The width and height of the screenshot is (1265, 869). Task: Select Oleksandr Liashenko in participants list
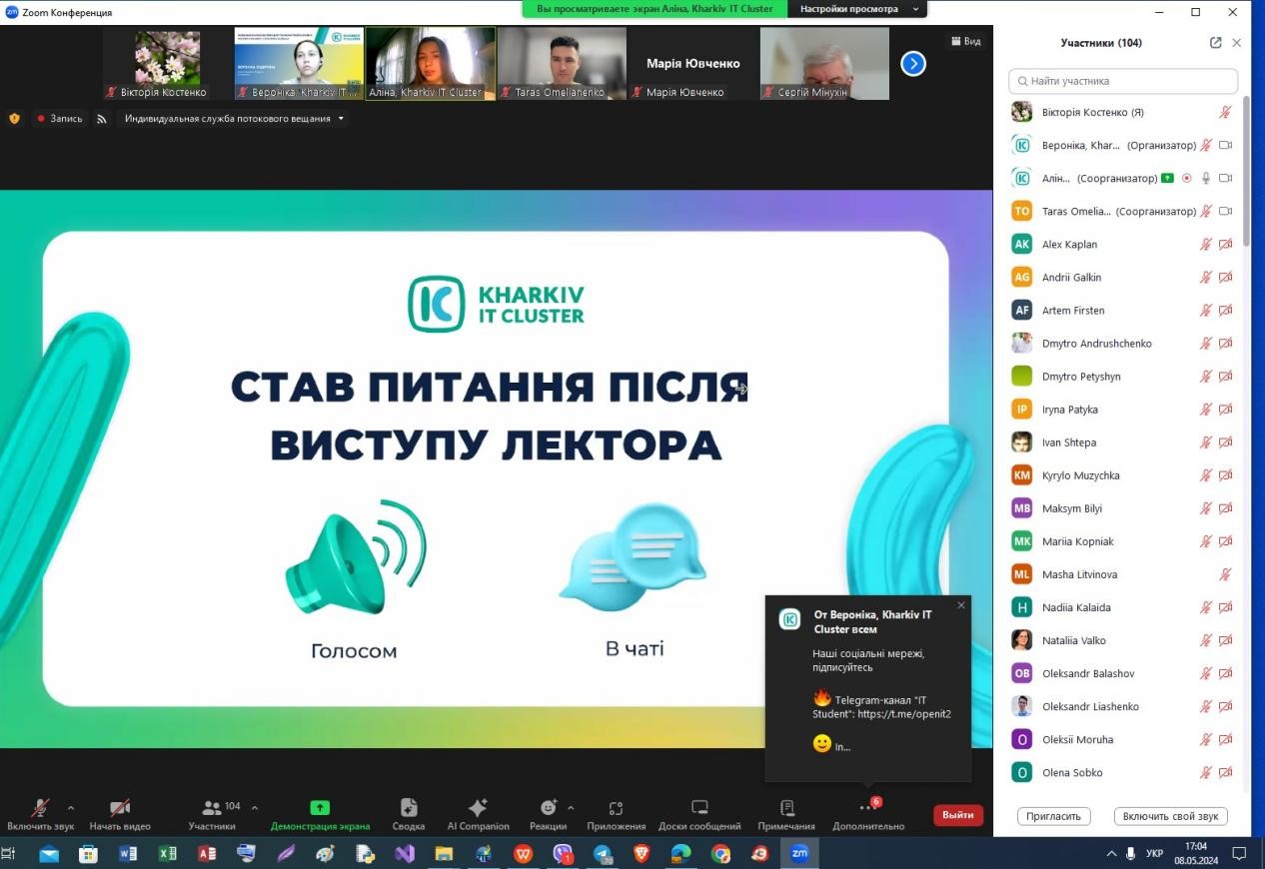(x=1123, y=706)
